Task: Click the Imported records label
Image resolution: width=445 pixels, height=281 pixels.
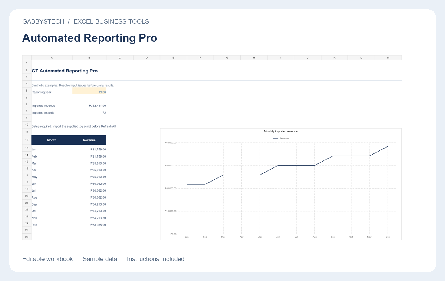Action: (43, 113)
